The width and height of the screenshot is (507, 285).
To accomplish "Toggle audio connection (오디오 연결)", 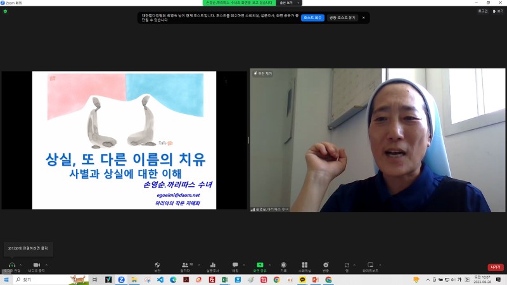I will click(x=11, y=265).
